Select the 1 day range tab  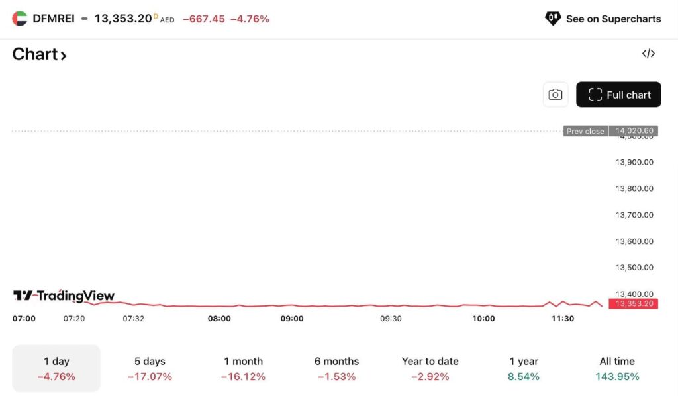(56, 368)
